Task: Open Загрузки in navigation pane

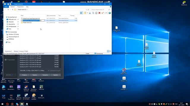Action: click(11, 22)
